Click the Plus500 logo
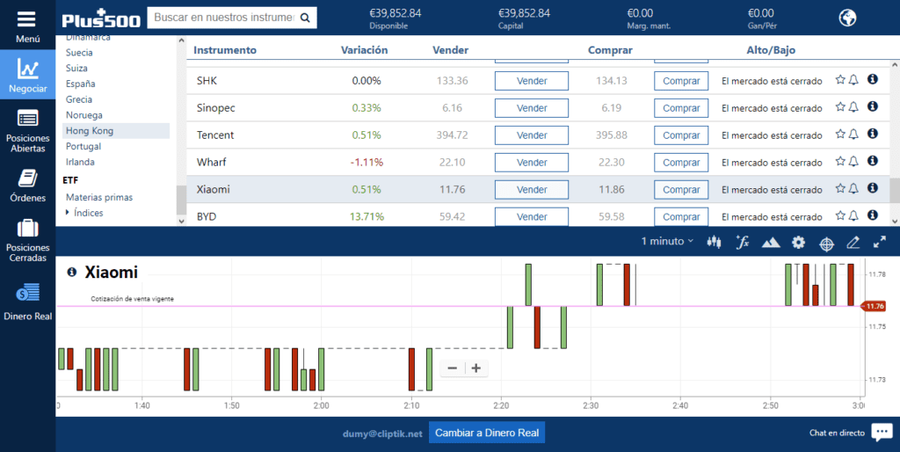 (x=101, y=18)
